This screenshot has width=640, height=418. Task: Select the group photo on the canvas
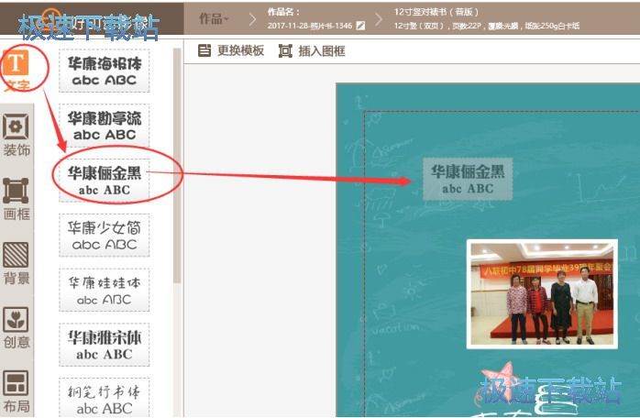pos(542,294)
